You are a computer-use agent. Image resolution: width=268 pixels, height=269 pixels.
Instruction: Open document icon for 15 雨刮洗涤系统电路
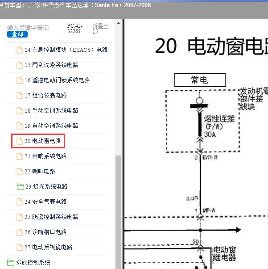tap(20, 65)
